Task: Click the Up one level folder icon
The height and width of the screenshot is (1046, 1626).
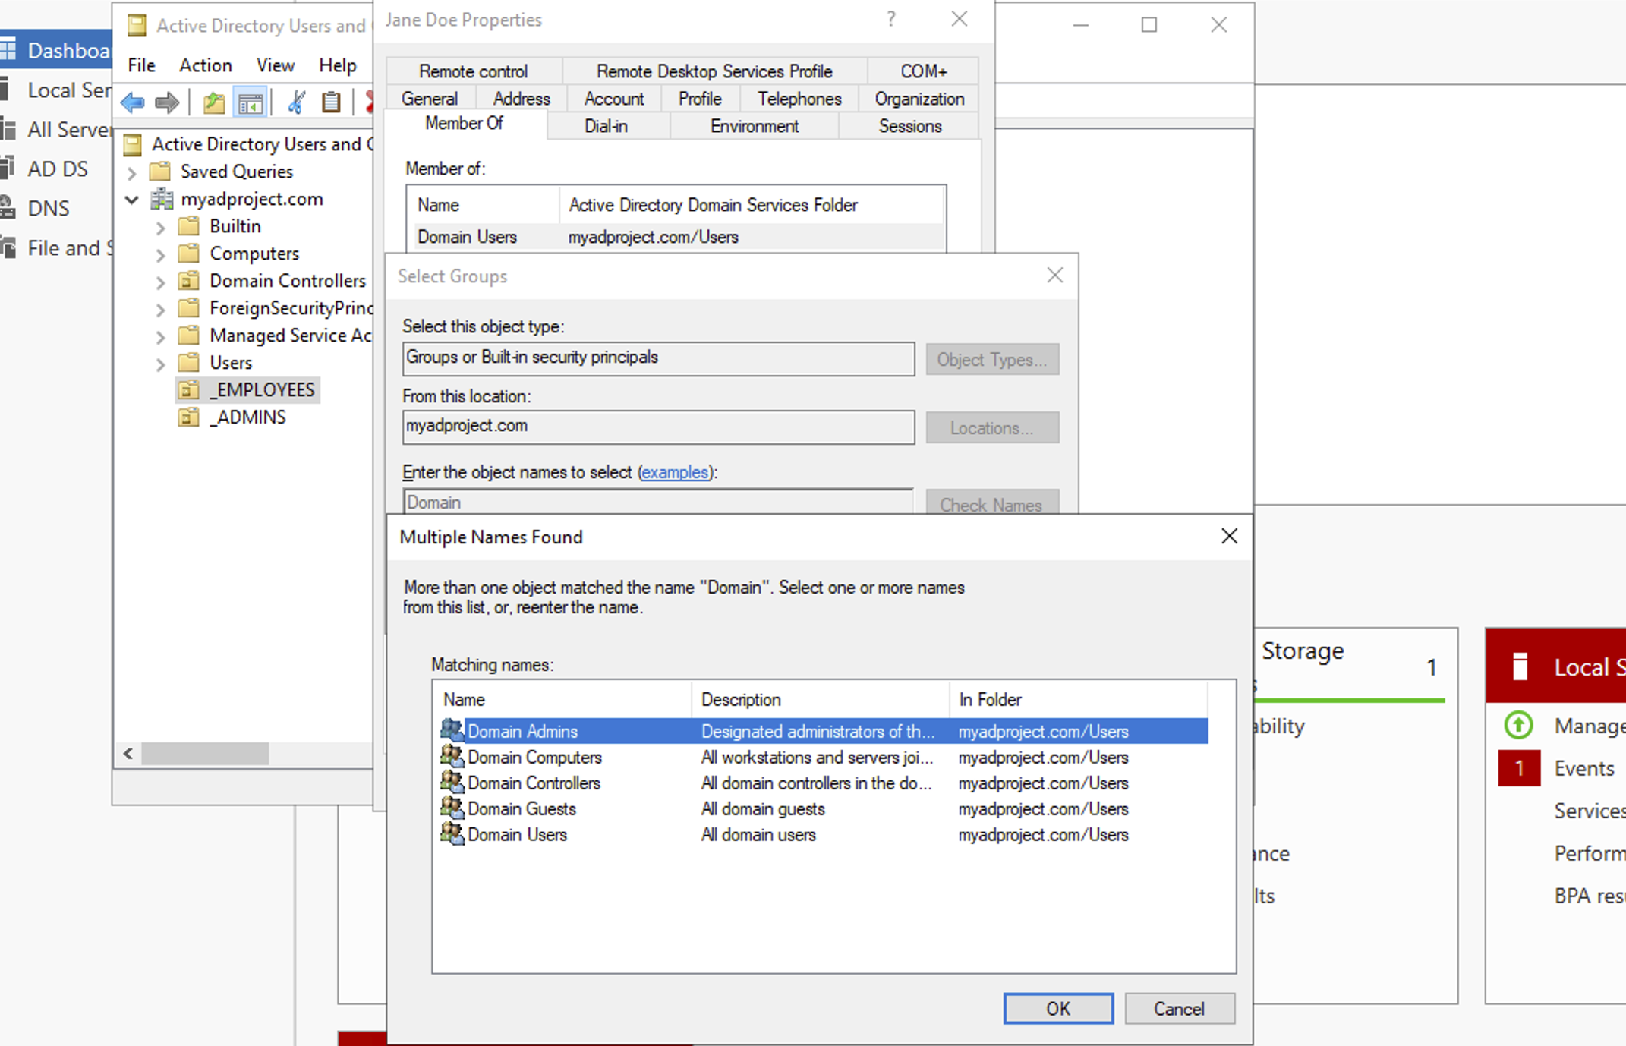Action: (x=213, y=102)
